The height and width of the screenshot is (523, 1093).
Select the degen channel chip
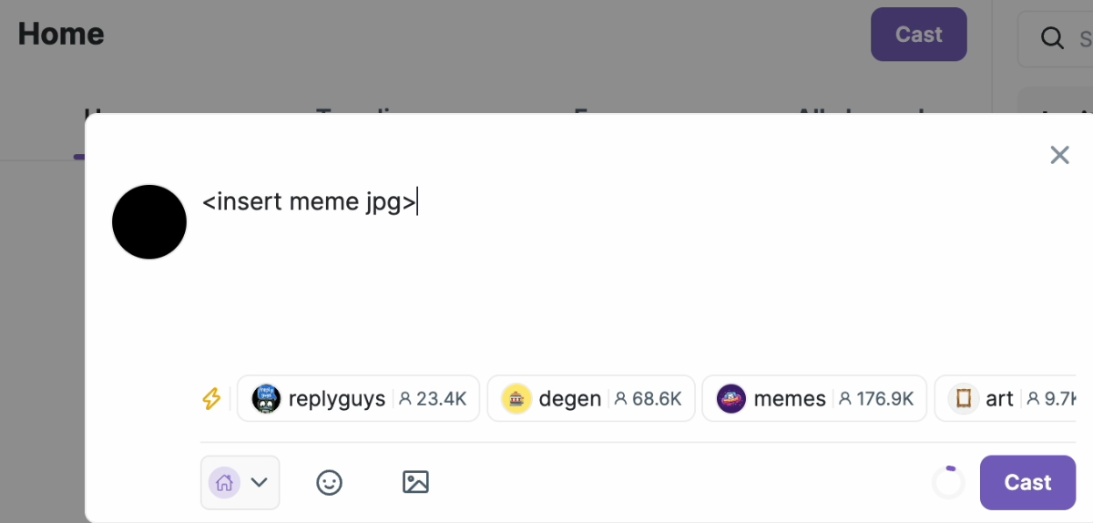(x=591, y=398)
